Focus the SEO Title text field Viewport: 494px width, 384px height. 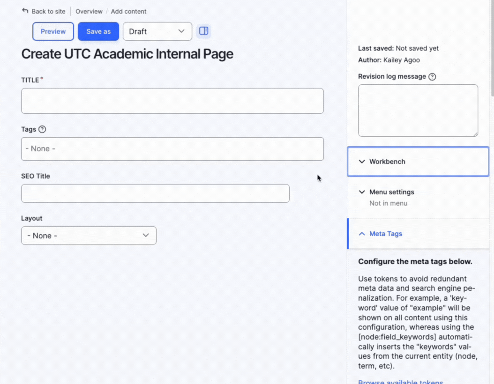point(155,193)
